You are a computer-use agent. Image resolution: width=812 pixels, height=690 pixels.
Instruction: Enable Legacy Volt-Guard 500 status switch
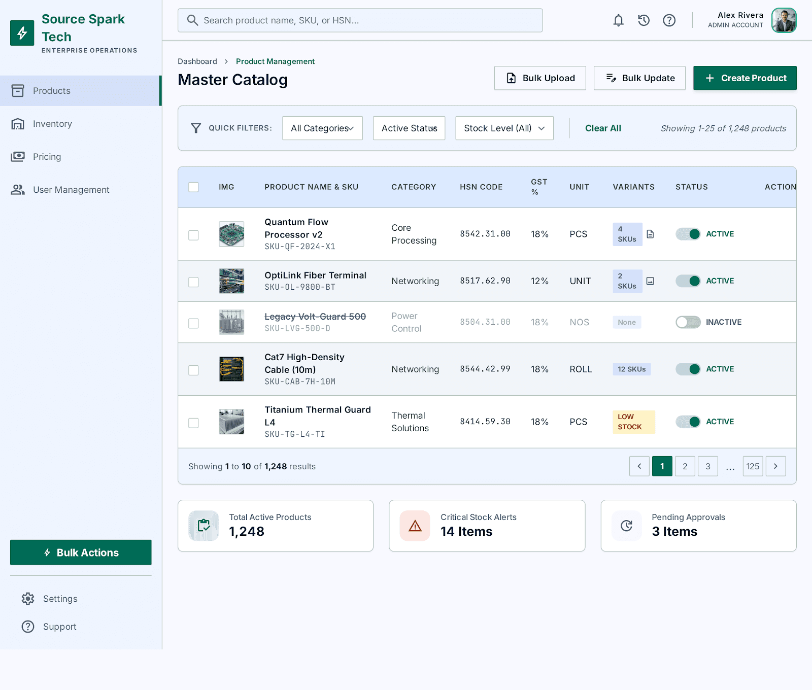coord(688,322)
